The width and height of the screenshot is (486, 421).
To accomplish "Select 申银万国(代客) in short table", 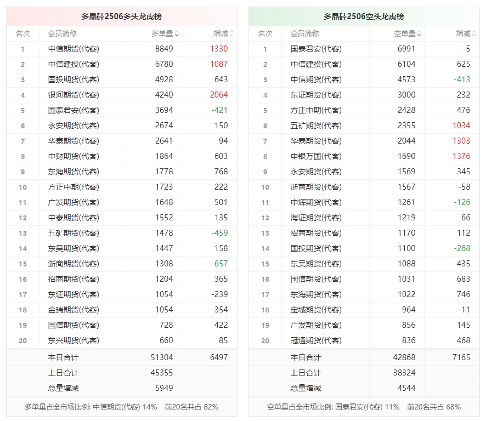I will [316, 156].
